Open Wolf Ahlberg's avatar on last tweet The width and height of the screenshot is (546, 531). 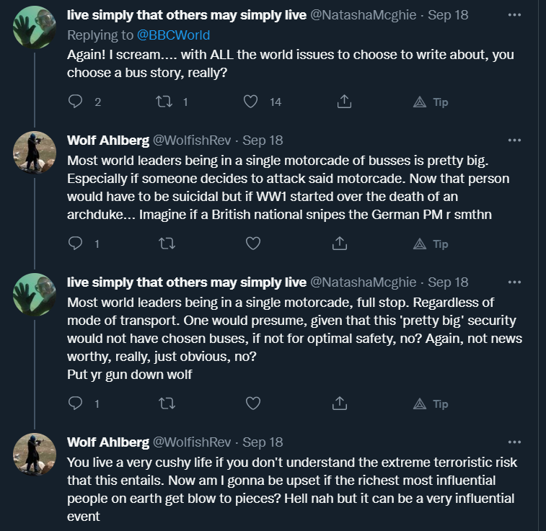(x=35, y=455)
